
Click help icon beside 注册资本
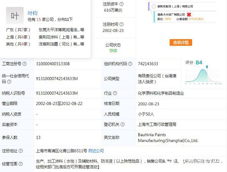121,4
